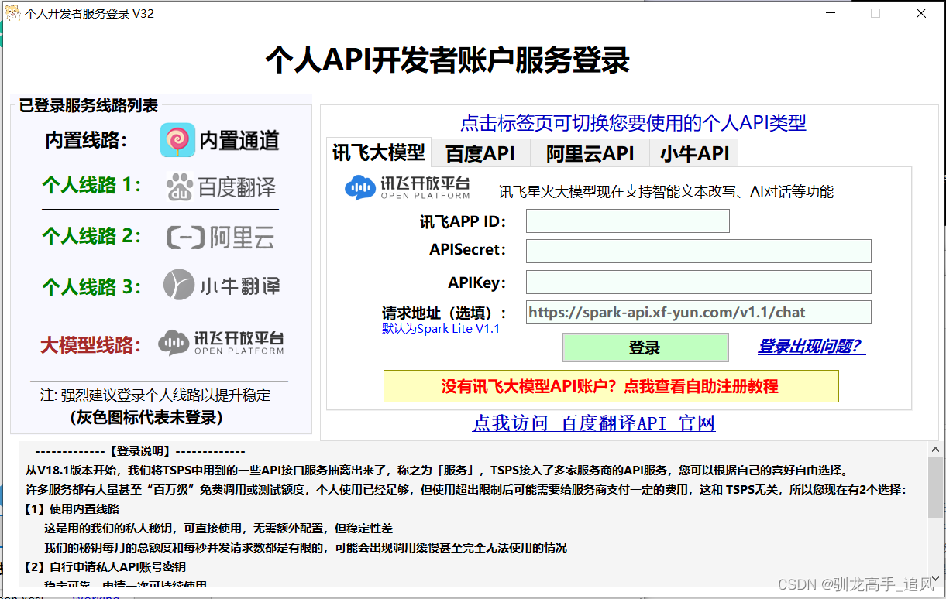
Task: Click the 内置线路 label
Action: [86, 141]
